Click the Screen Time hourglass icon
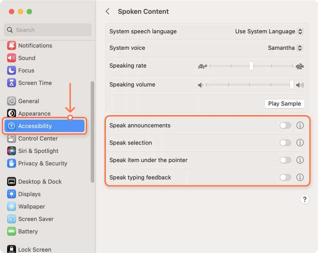The height and width of the screenshot is (253, 318). pos(12,83)
